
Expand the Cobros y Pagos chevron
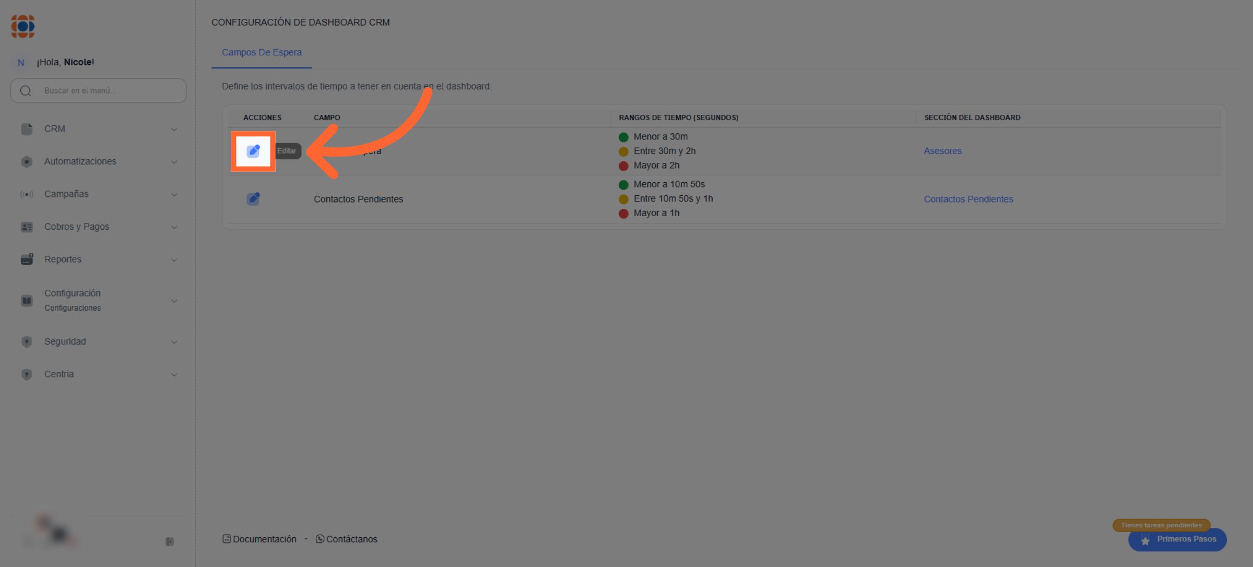pos(174,227)
